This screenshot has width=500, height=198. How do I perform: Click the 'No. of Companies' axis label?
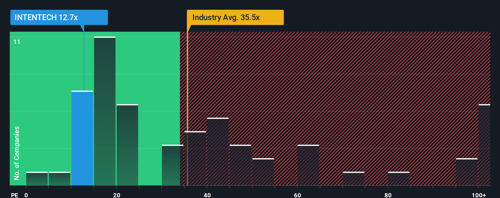point(17,153)
